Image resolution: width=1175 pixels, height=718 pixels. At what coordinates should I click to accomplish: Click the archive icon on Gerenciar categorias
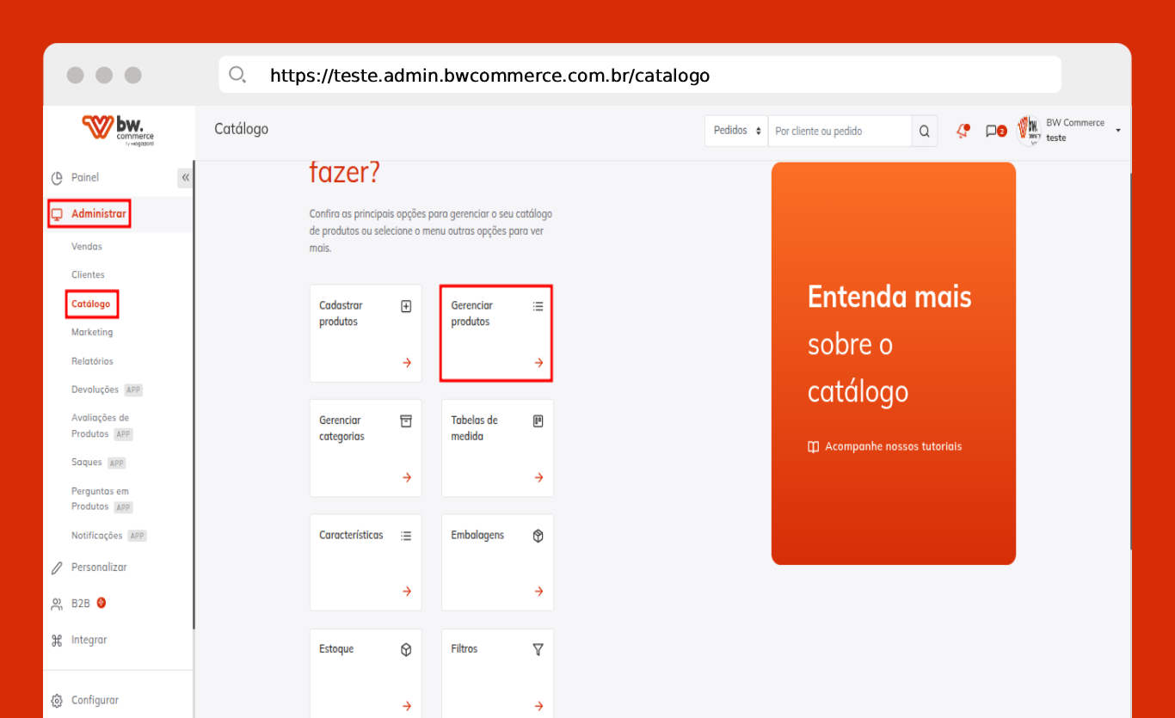click(407, 420)
